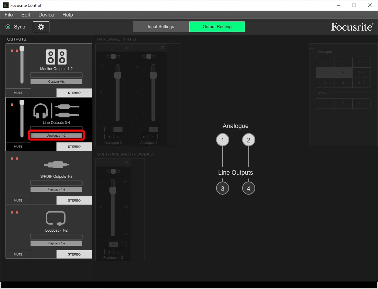
Task: Switch to the Output Routing tab
Action: click(217, 27)
